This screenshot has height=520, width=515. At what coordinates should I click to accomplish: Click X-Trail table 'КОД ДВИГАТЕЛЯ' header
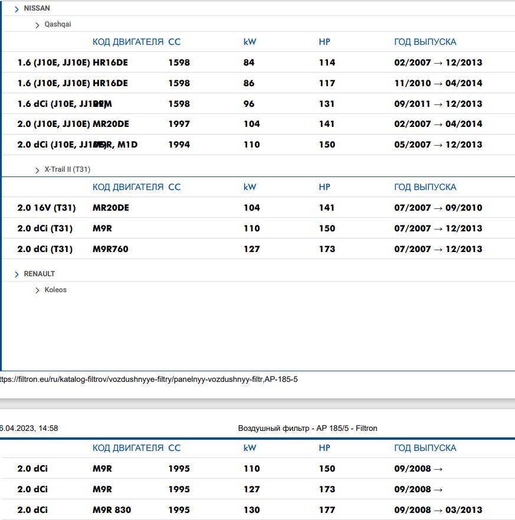pyautogui.click(x=128, y=187)
